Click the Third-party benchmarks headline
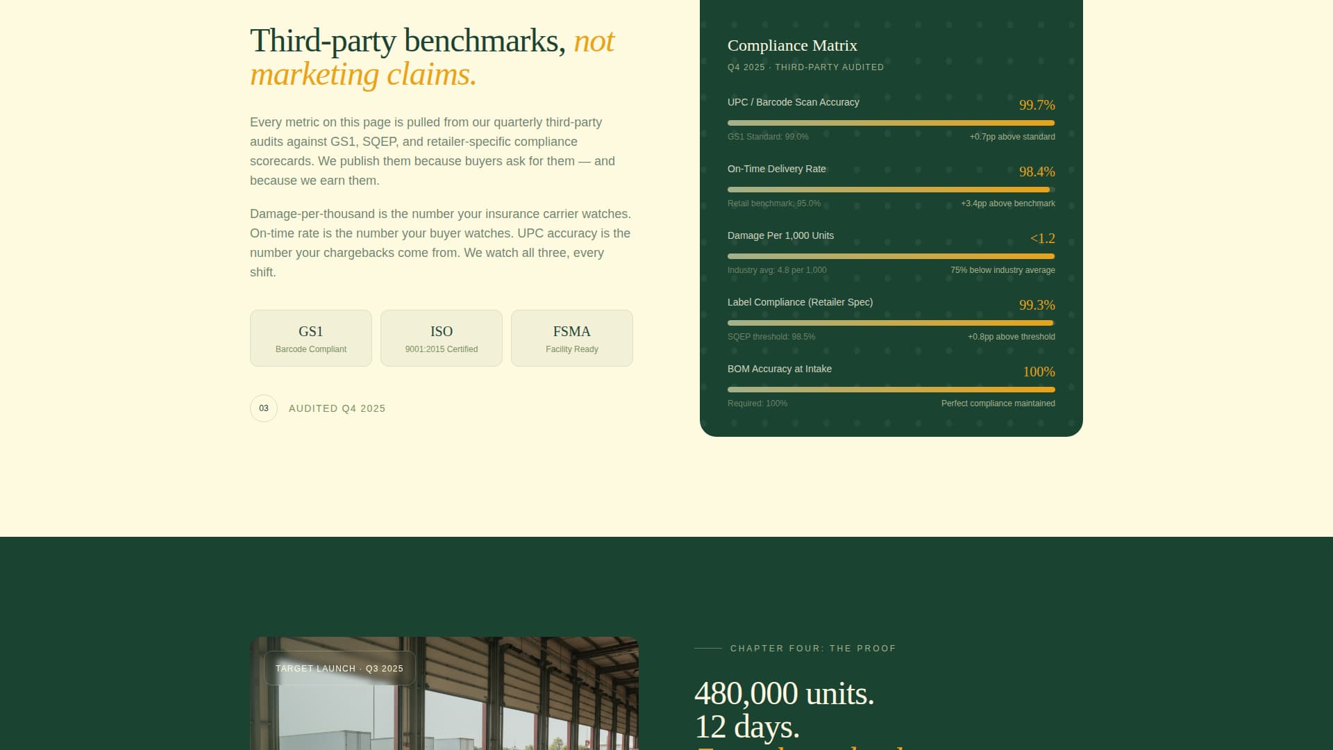 [430, 56]
